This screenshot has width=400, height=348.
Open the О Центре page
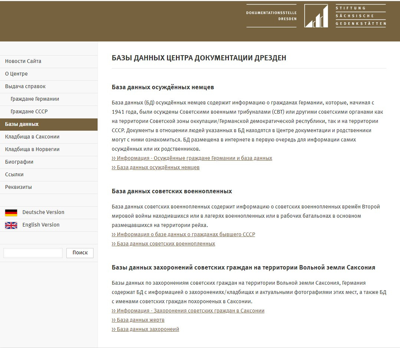16,74
